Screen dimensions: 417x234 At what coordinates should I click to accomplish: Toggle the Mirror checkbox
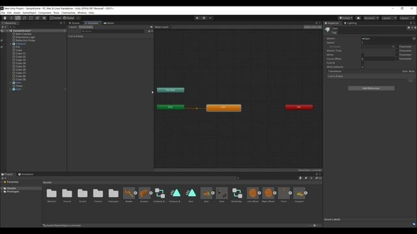[x=363, y=55]
